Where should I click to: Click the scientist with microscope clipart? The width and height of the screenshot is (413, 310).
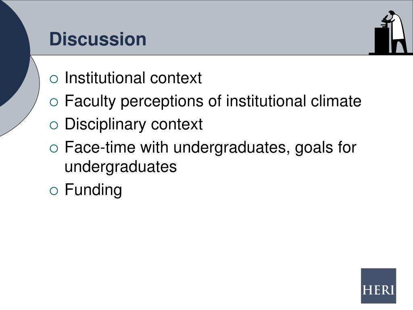(x=391, y=33)
